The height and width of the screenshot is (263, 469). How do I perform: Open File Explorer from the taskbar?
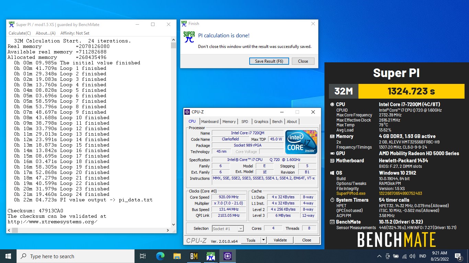177,256
